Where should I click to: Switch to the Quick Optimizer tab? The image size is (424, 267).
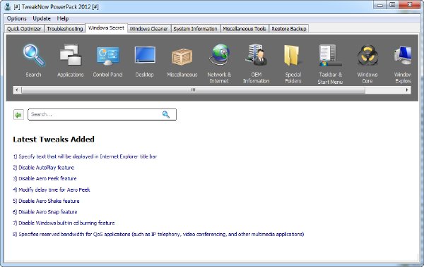click(24, 29)
